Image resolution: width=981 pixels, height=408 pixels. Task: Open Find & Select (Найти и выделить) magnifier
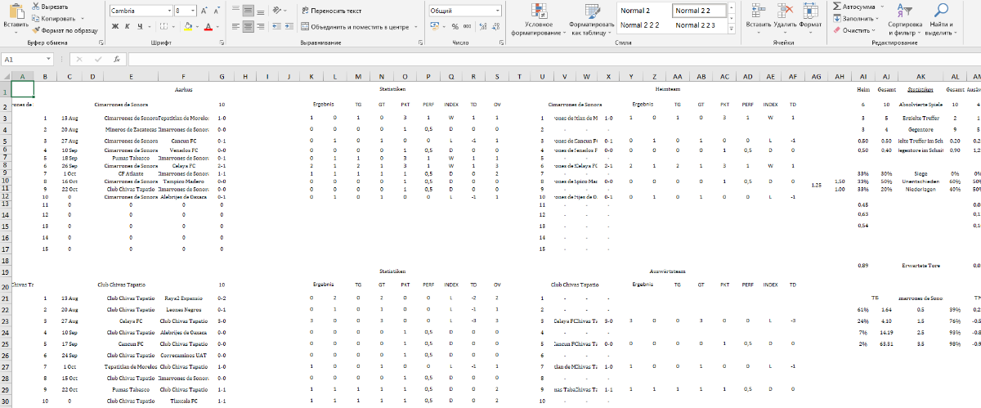tap(942, 11)
